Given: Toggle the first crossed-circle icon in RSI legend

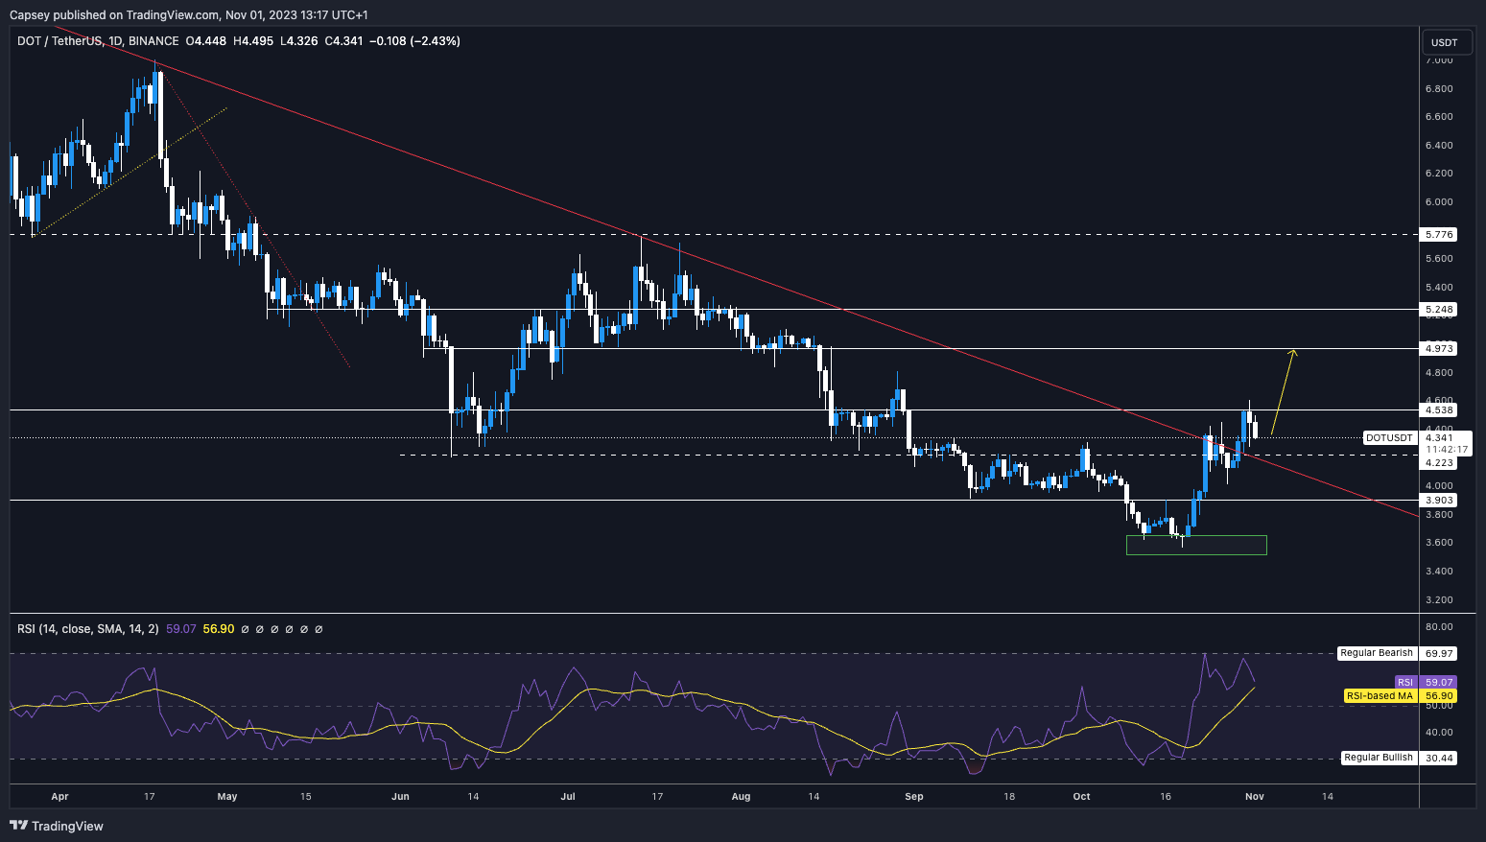Looking at the screenshot, I should pos(246,629).
